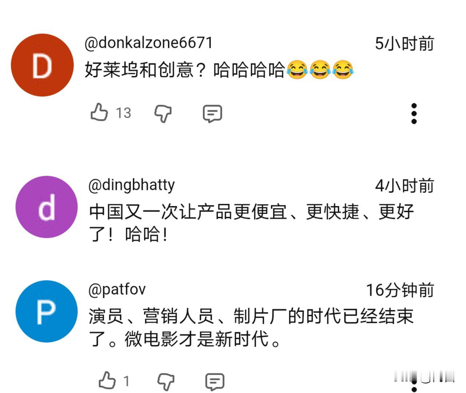The width and height of the screenshot is (466, 393).
Task: Open the reply icon under @patfov's comment
Action: tap(215, 382)
